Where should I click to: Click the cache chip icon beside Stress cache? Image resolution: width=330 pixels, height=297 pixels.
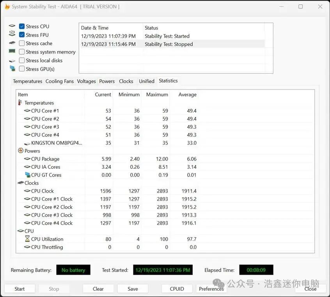(x=12, y=43)
